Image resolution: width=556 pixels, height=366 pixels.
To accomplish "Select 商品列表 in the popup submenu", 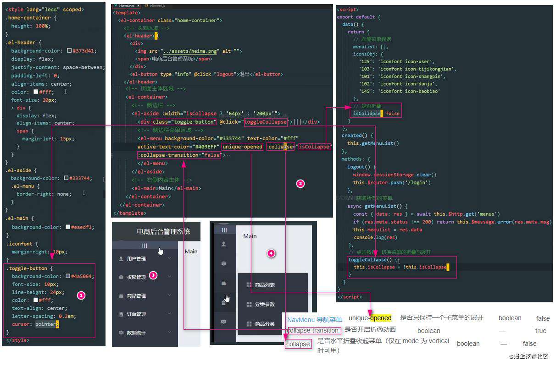I will click(x=272, y=285).
